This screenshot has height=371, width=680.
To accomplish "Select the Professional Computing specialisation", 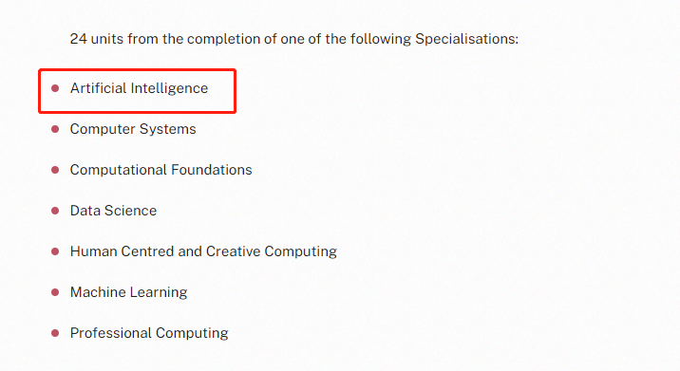I will (x=149, y=333).
